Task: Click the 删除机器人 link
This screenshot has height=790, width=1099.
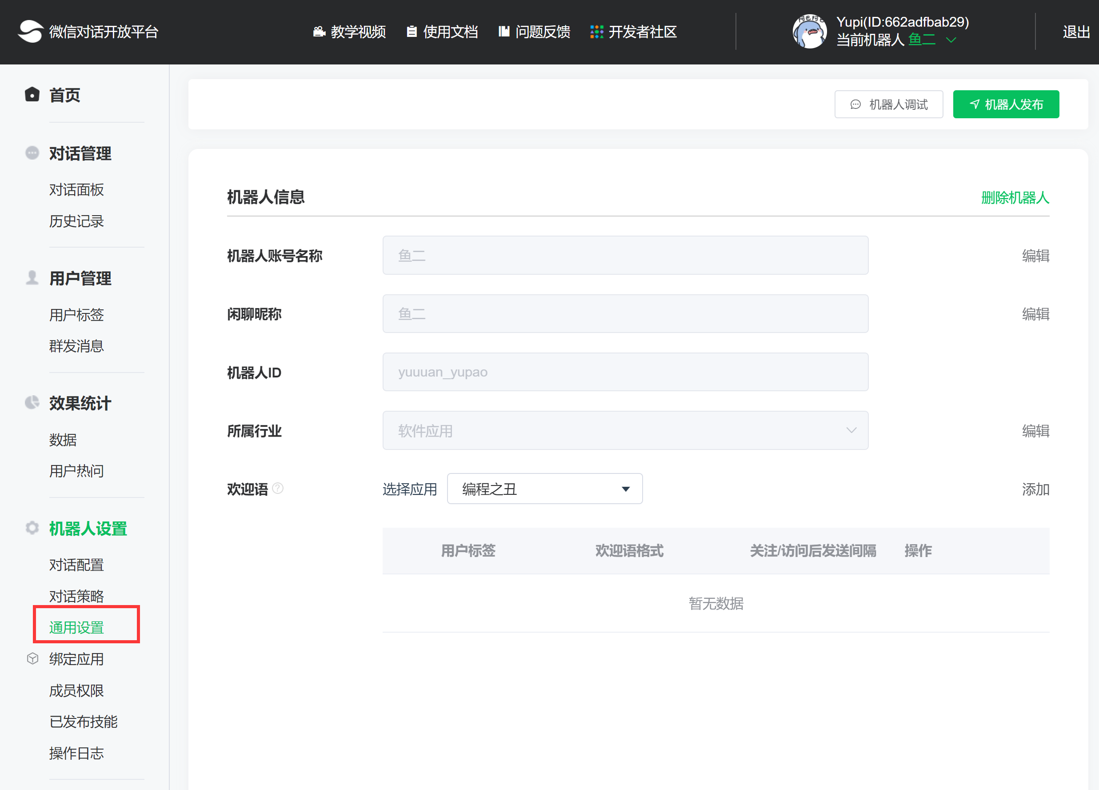Action: click(x=1015, y=198)
